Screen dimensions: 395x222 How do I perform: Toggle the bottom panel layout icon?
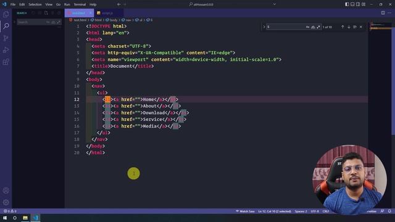[352, 4]
